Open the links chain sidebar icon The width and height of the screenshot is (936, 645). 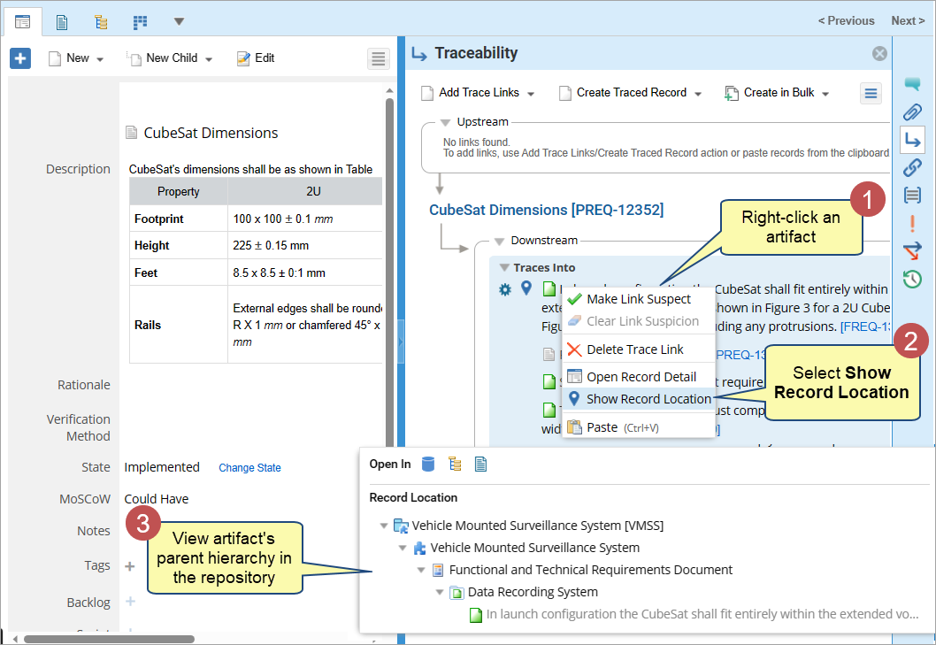(912, 168)
